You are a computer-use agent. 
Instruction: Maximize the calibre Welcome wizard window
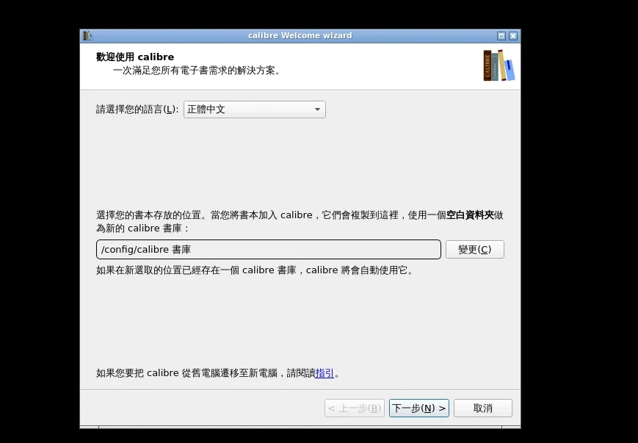[x=501, y=36]
